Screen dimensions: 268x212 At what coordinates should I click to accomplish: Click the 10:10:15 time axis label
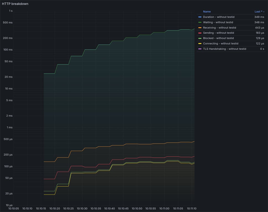tap(41, 208)
